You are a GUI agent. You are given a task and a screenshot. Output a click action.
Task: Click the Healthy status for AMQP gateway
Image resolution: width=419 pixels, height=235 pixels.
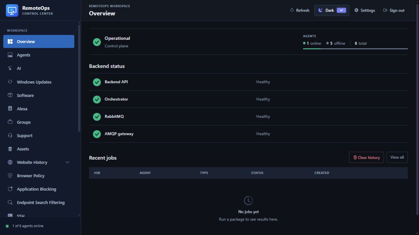tap(263, 134)
